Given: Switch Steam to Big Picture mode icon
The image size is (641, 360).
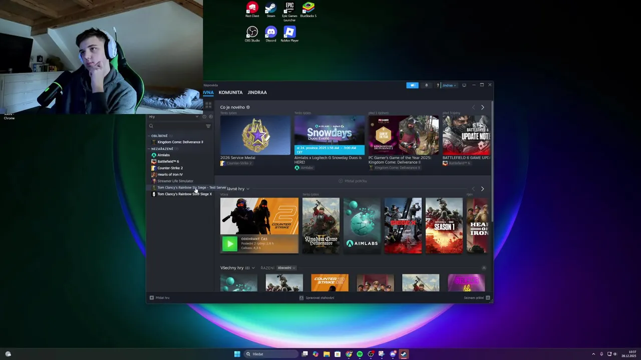Looking at the screenshot, I should (464, 85).
